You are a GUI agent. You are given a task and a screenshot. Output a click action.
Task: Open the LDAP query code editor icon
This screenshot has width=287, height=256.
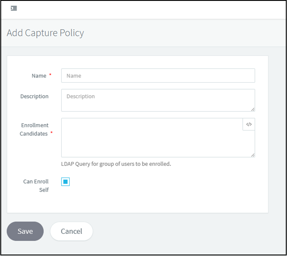point(249,124)
